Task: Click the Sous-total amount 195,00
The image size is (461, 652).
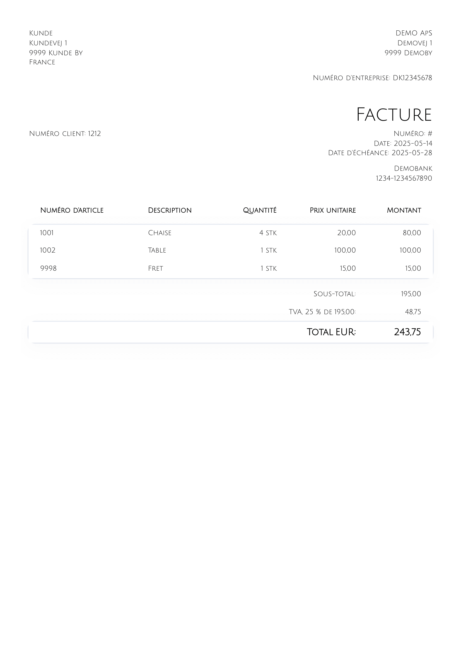Action: point(411,294)
